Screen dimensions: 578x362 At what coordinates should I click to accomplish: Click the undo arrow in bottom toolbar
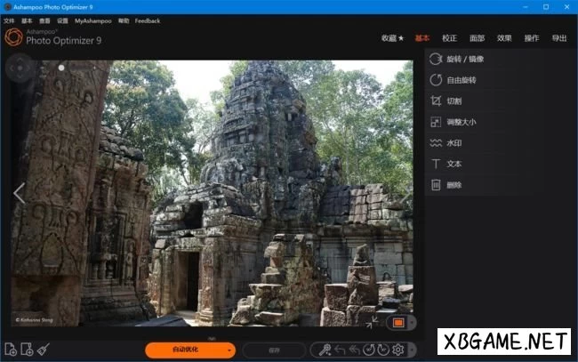coord(339,350)
